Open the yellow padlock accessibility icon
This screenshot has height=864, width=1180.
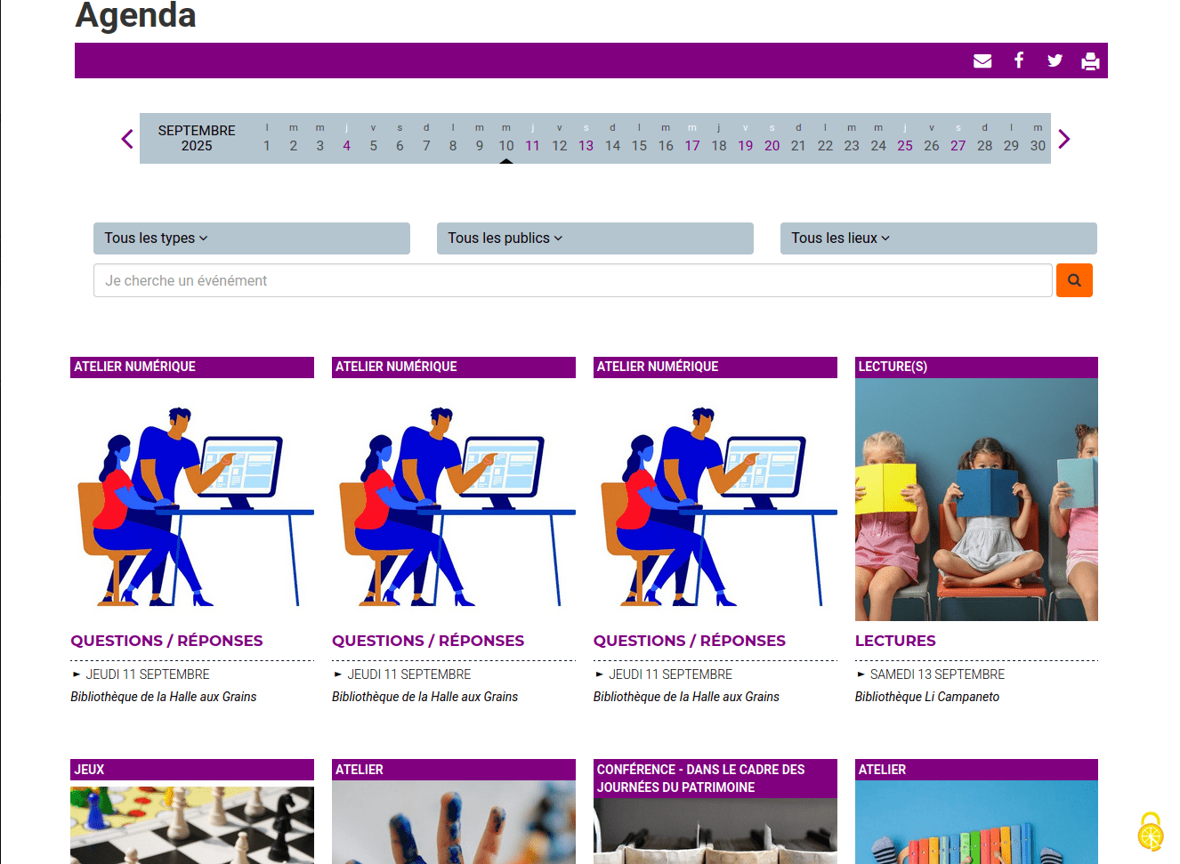(x=1151, y=832)
